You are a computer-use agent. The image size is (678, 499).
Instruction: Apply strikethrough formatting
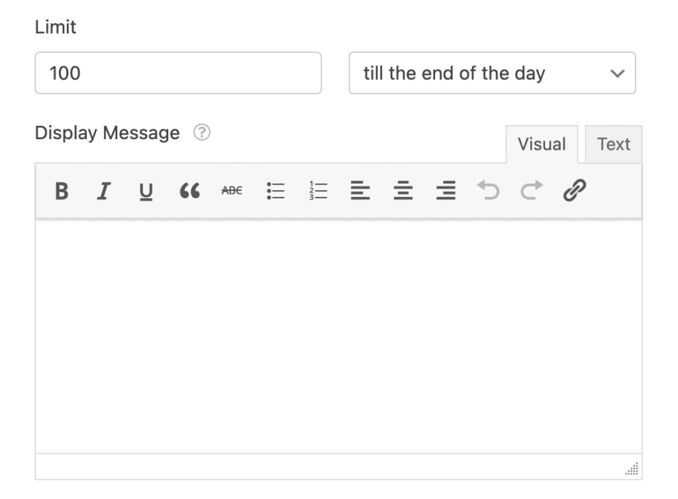pos(230,191)
